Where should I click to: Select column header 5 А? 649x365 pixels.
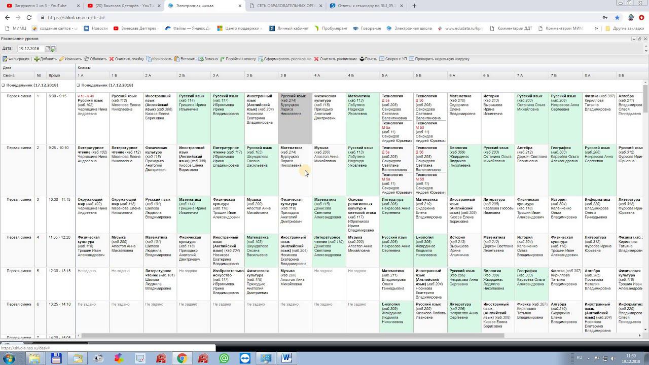click(x=396, y=75)
